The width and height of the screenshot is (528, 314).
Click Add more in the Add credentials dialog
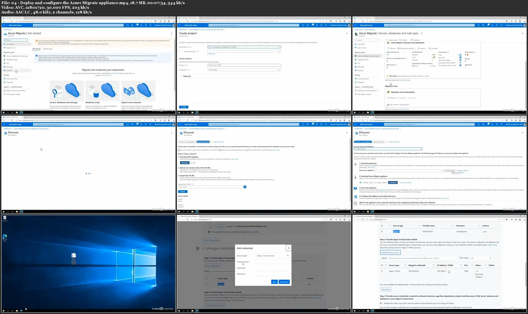[x=284, y=282]
